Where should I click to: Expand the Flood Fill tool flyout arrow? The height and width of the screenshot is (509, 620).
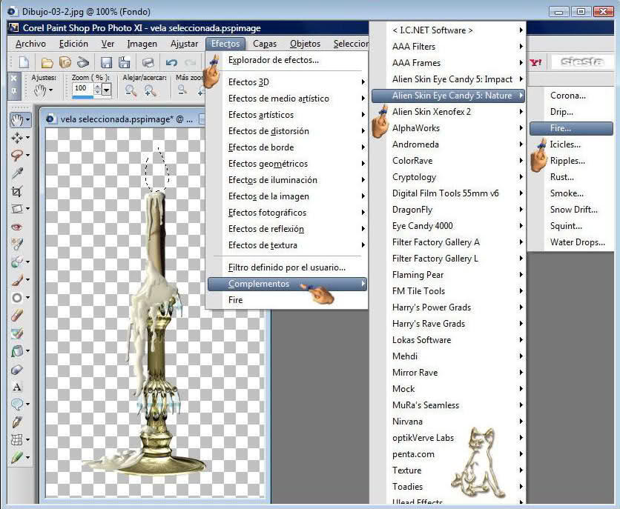pyautogui.click(x=27, y=350)
